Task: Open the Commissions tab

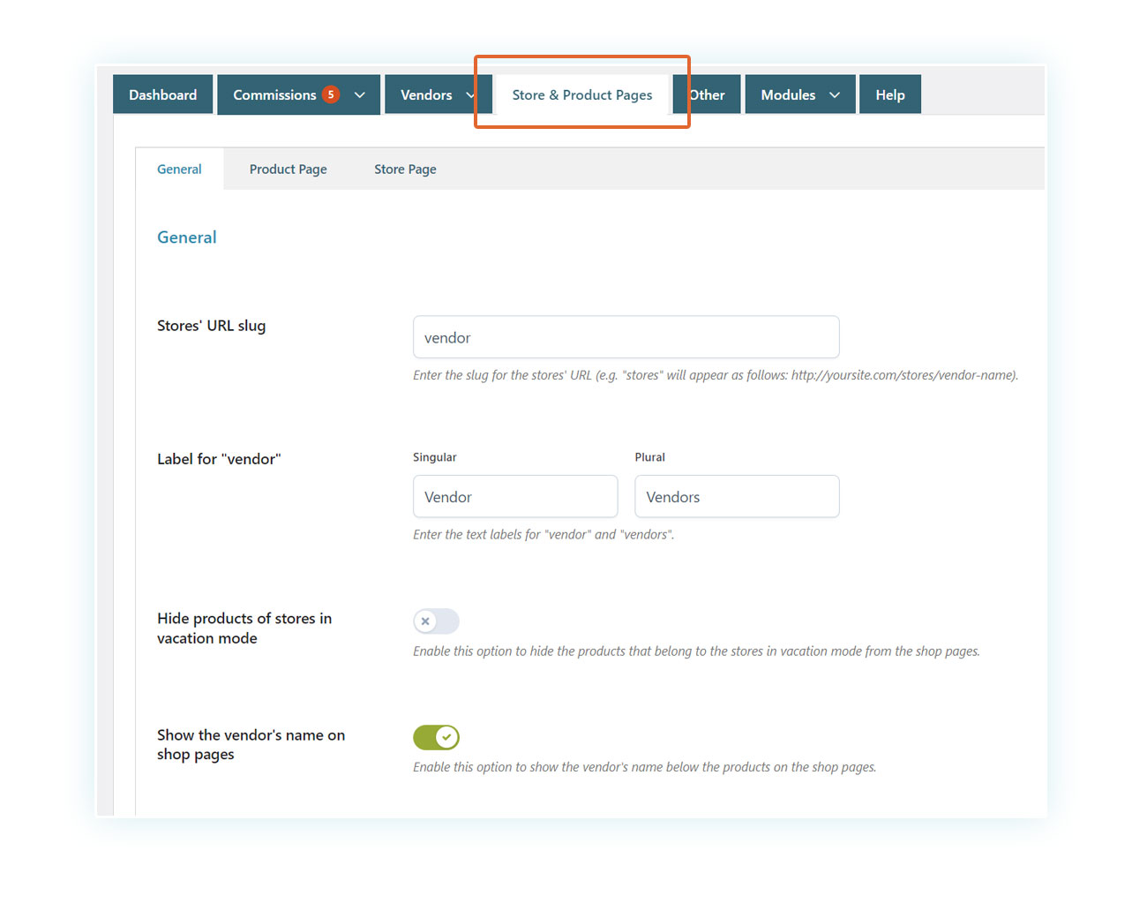Action: pyautogui.click(x=274, y=95)
